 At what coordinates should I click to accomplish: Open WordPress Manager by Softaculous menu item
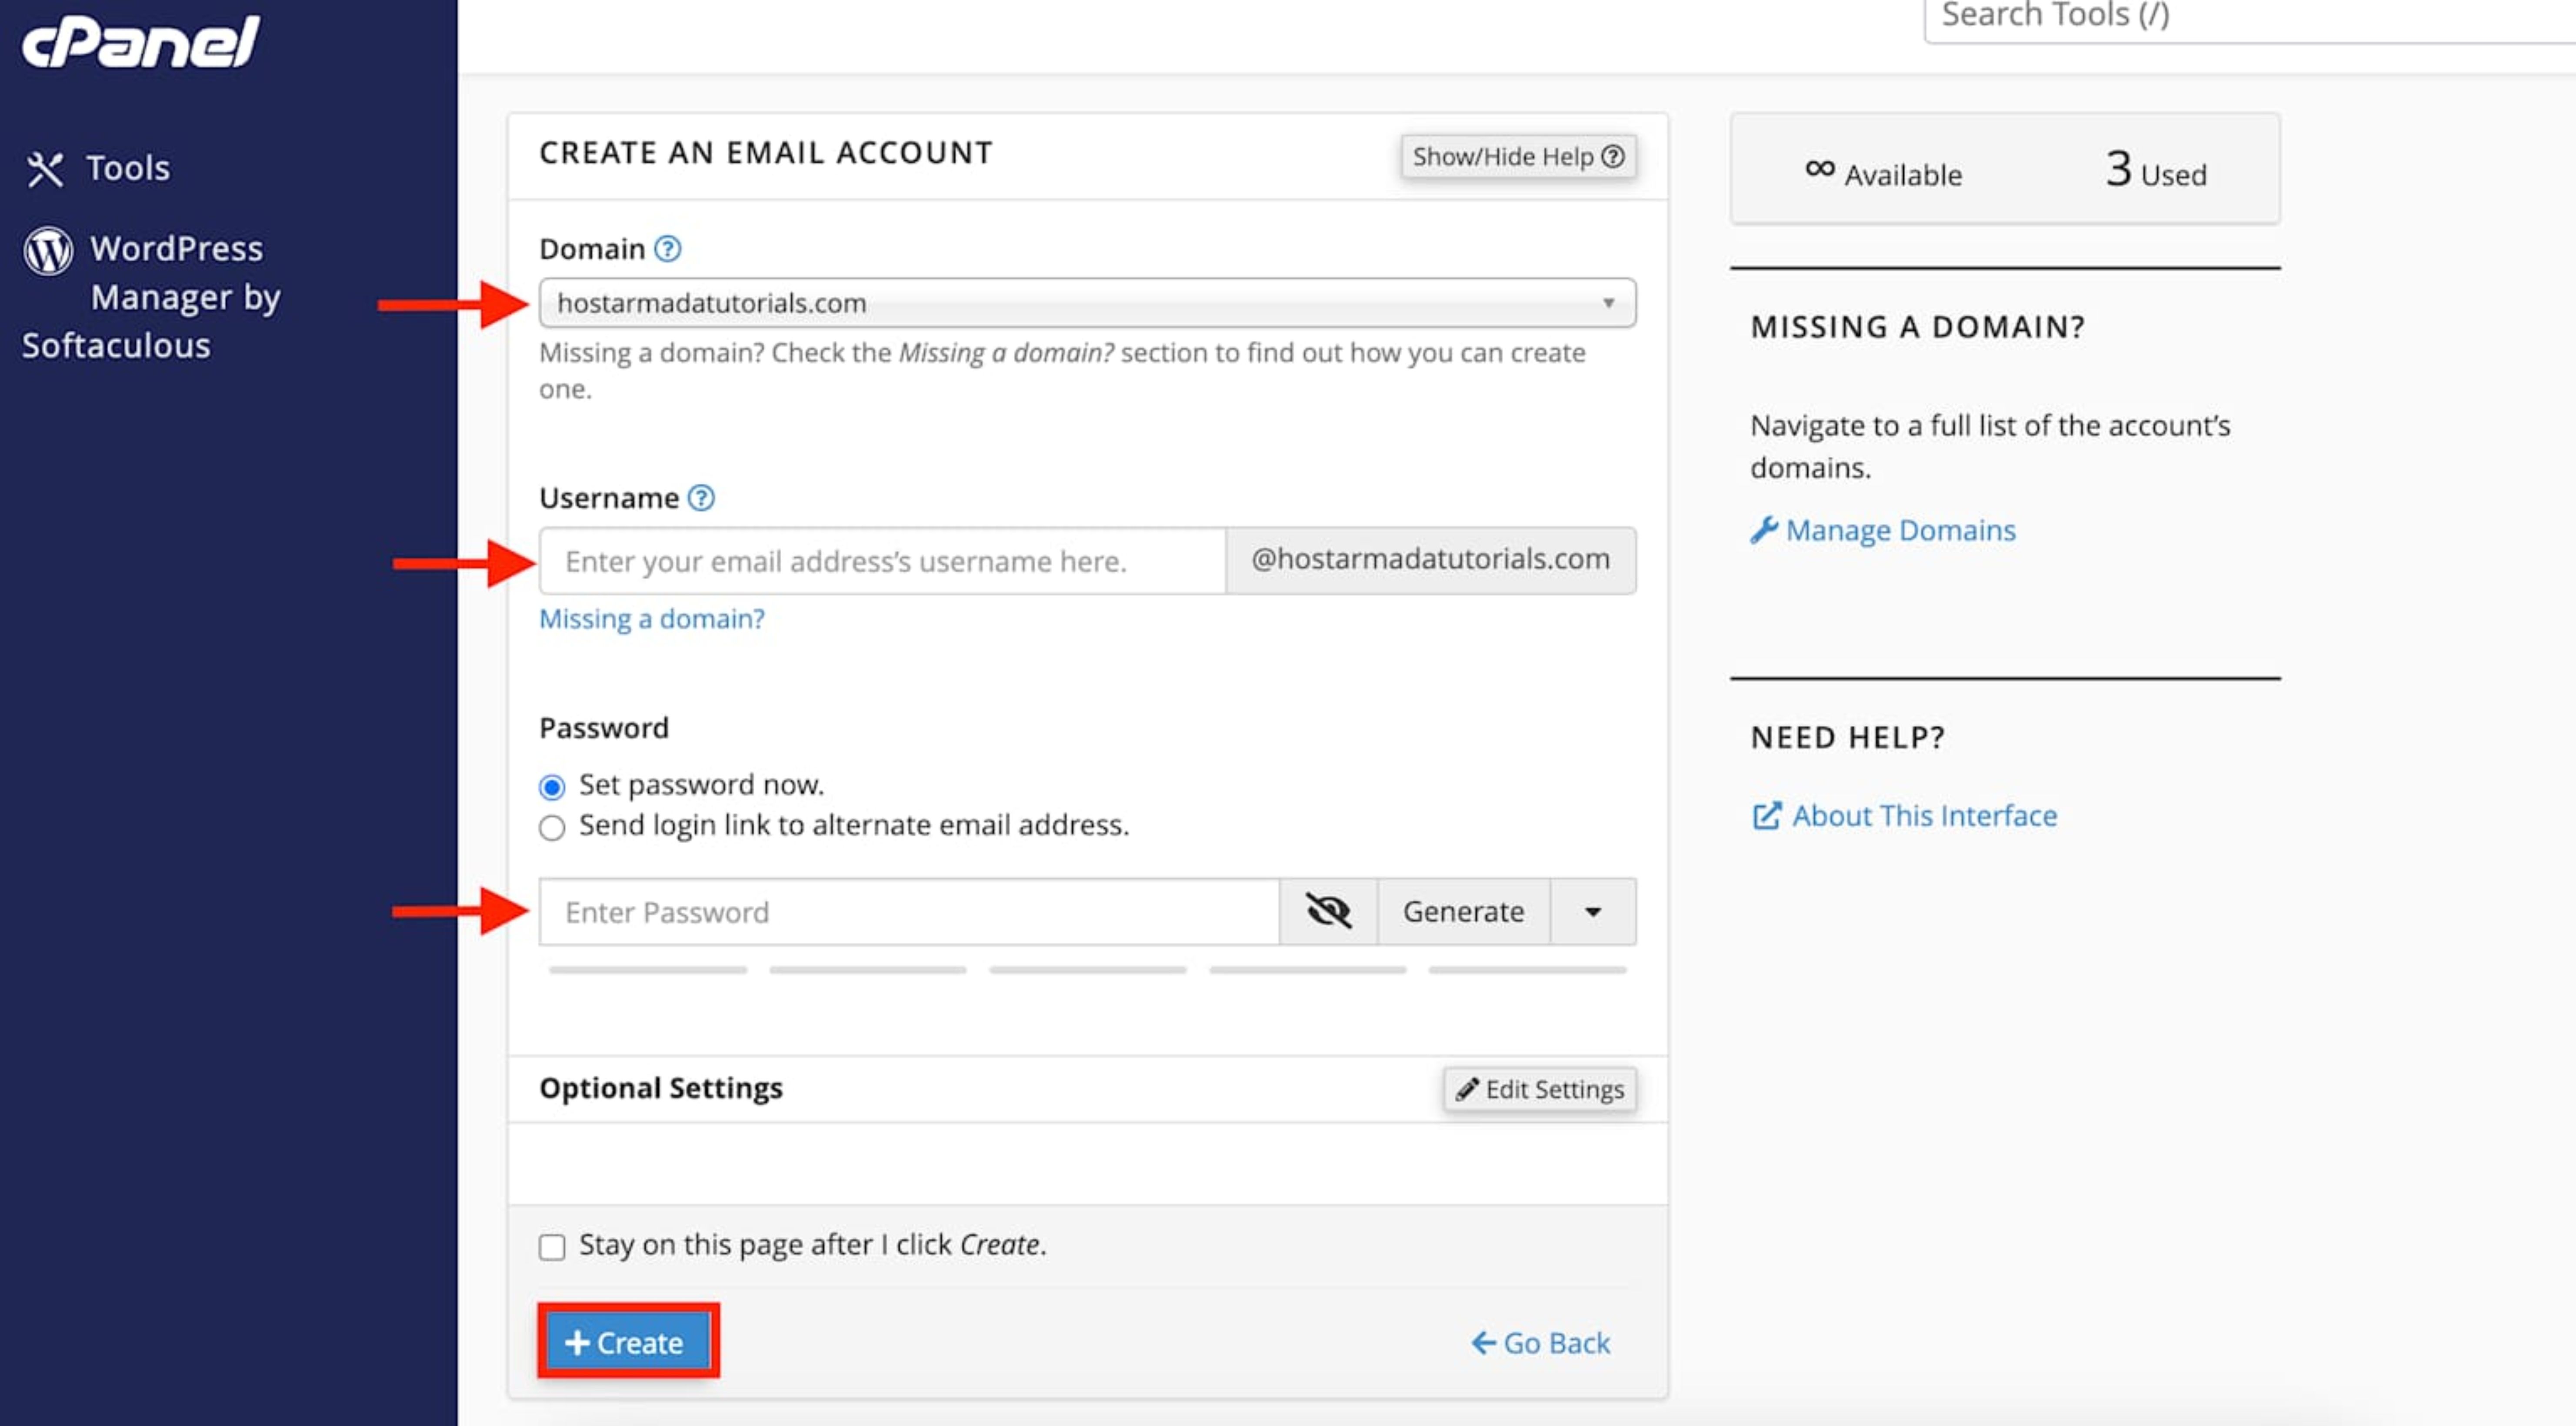(x=152, y=297)
